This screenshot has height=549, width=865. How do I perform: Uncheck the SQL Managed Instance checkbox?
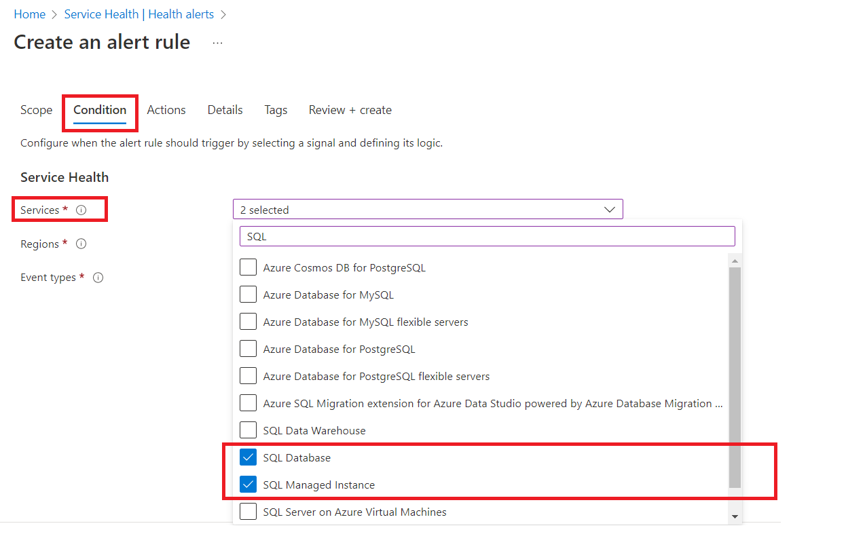click(248, 484)
